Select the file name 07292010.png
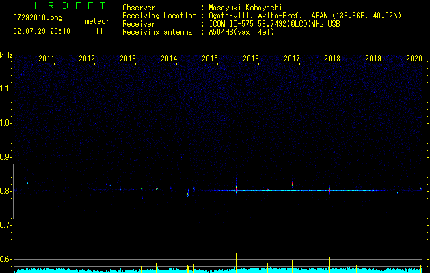Image resolution: width=430 pixels, height=273 pixels. coord(38,18)
